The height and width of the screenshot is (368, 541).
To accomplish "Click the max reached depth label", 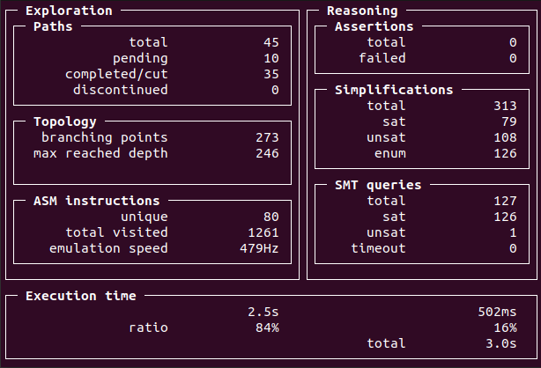I will 100,153.
